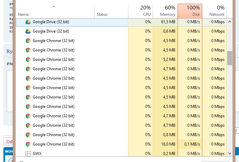Select the GWX process row name
Screen dimensions: 239x162
(37, 154)
